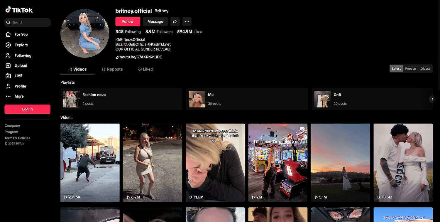The image size is (440, 222).
Task: Go to LIVE streams section
Action: click(18, 76)
